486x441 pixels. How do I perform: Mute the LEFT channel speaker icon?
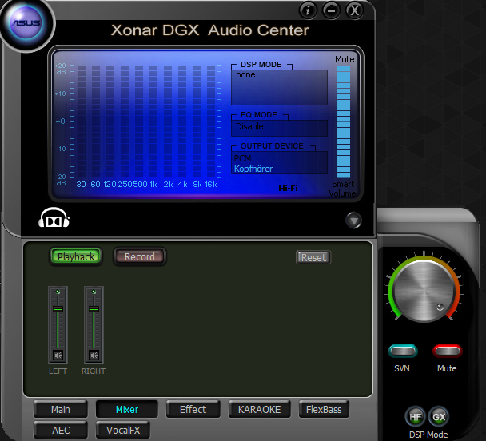tap(58, 355)
